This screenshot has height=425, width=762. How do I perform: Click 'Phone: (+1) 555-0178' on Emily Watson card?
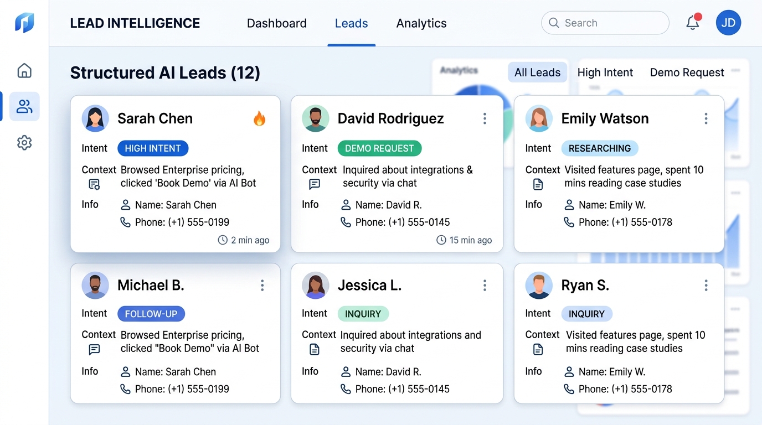pyautogui.click(x=625, y=222)
